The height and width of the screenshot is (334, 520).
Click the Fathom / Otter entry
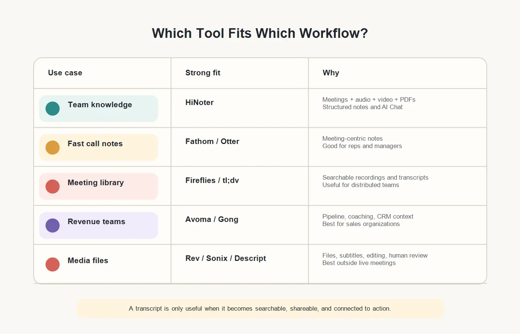pos(212,141)
